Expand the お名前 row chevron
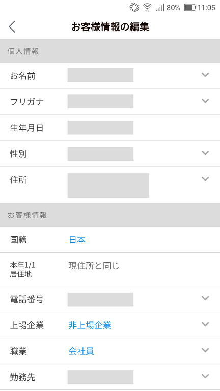The image size is (220, 391). [205, 75]
